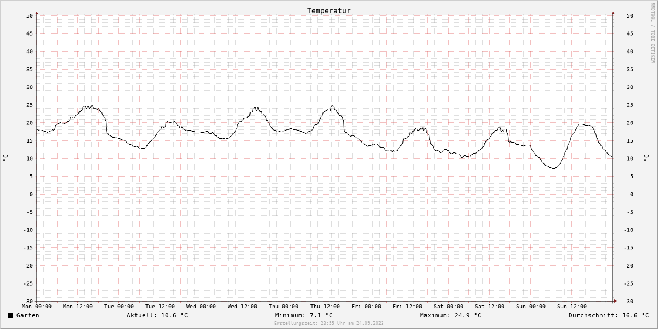Select the 'Sun 12:00' time axis label
Screen dimensions: 658x329
point(572,307)
